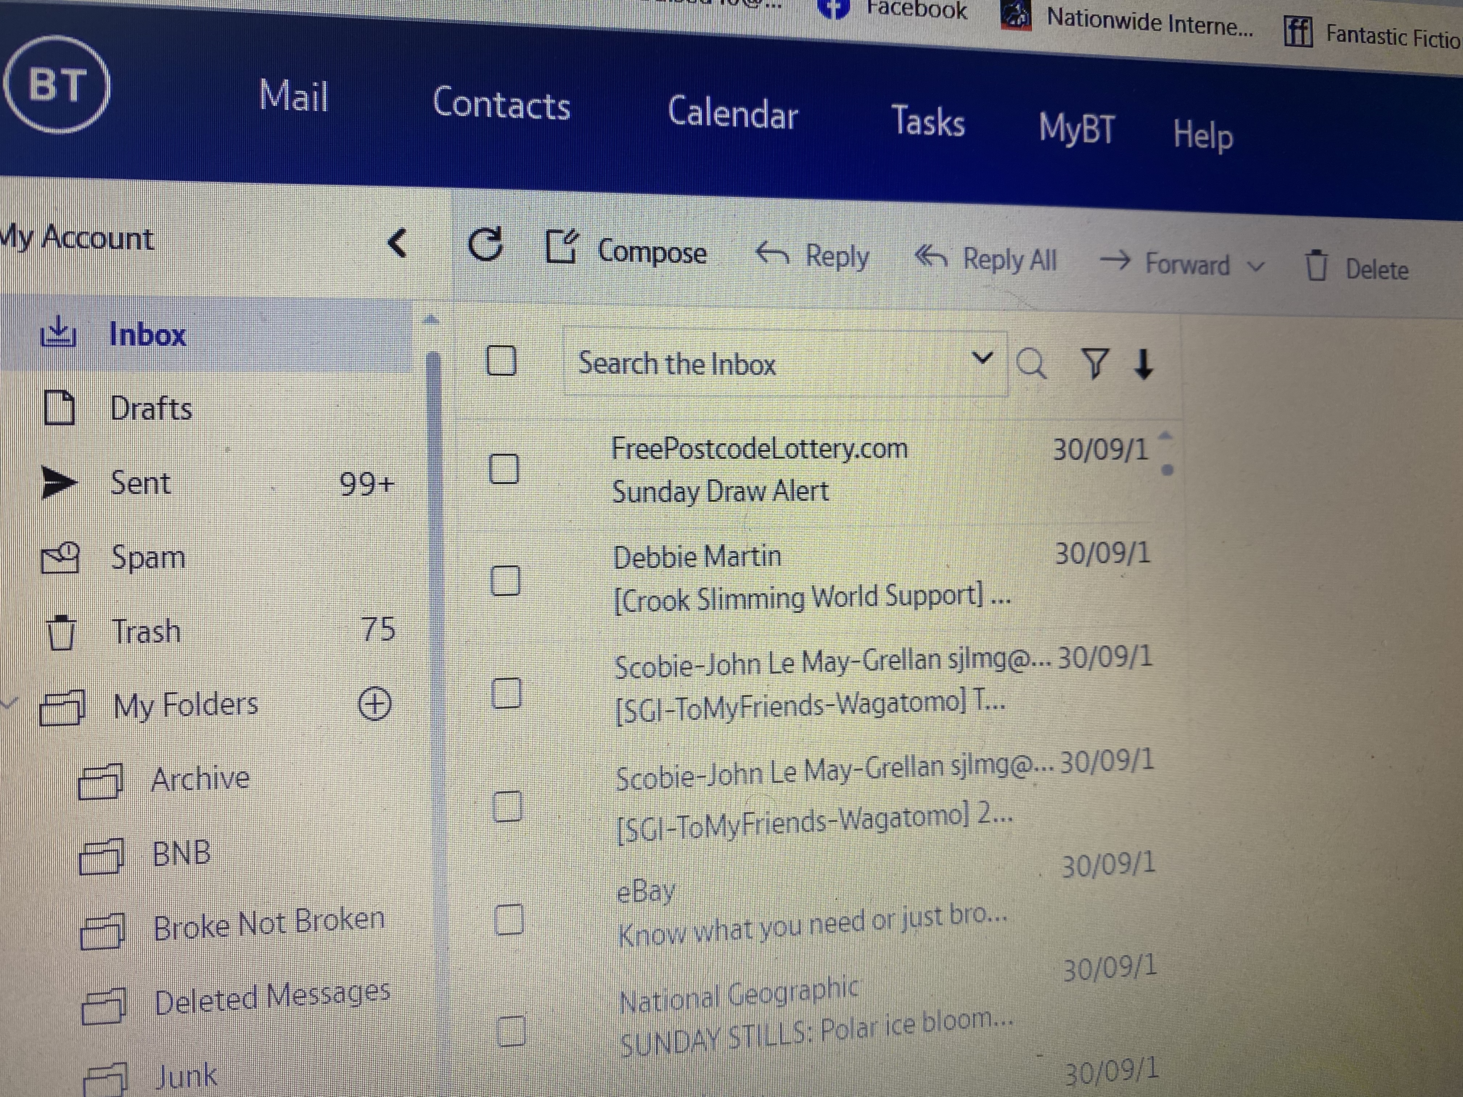Tick checkbox for FreePostcodeLottery.com email
The height and width of the screenshot is (1097, 1463).
pos(503,469)
